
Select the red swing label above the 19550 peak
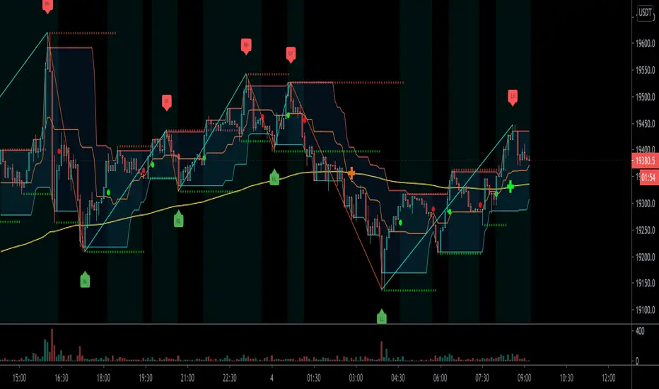click(x=246, y=47)
